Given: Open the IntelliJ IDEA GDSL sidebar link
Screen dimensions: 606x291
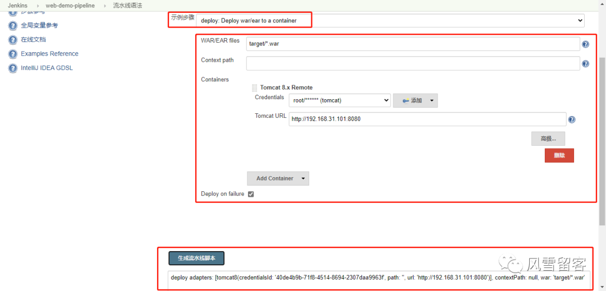Looking at the screenshot, I should pyautogui.click(x=47, y=68).
